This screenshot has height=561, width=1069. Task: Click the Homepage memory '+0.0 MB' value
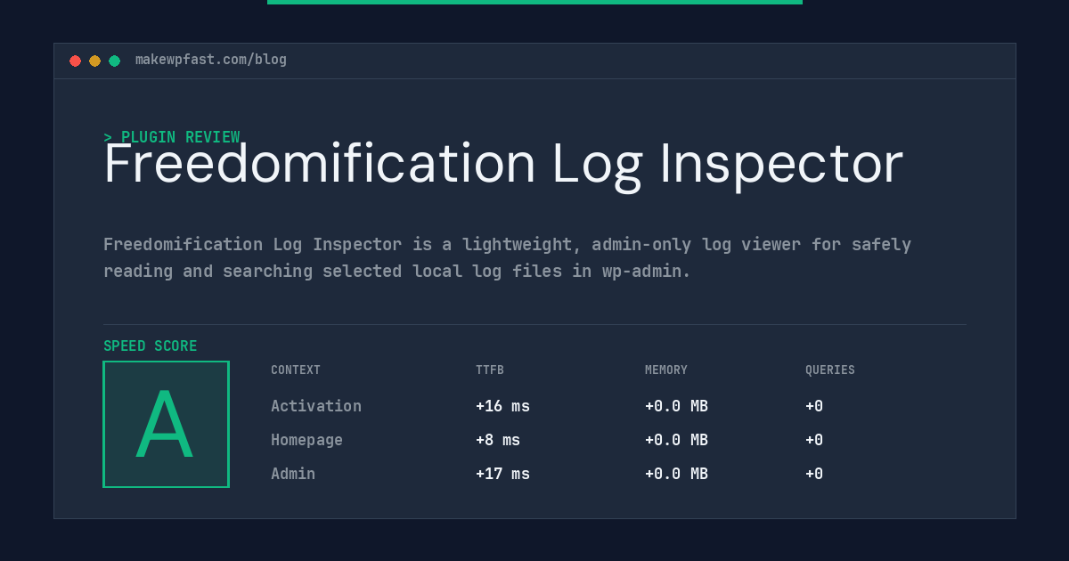click(x=676, y=440)
